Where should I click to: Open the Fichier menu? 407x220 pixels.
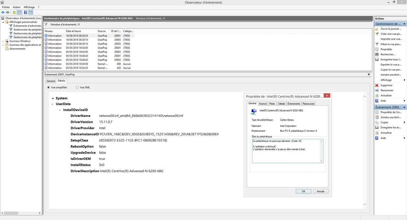(x=6, y=7)
